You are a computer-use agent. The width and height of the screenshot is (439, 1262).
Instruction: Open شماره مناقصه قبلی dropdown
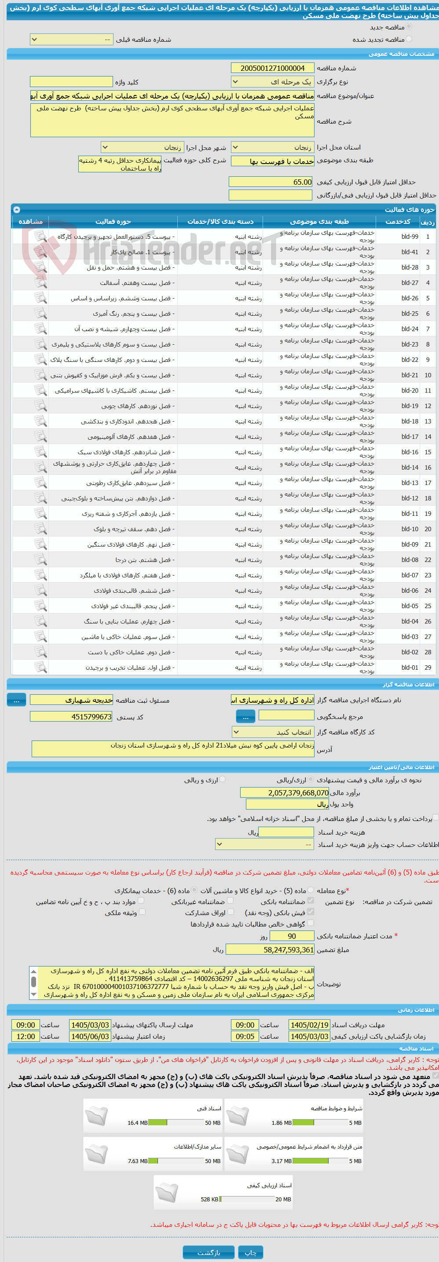click(x=72, y=40)
